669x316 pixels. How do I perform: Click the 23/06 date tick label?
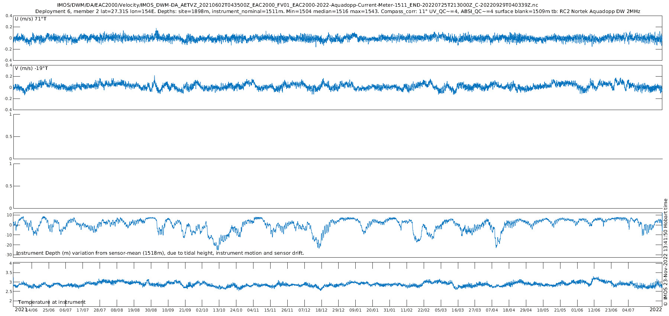[x=611, y=310]
